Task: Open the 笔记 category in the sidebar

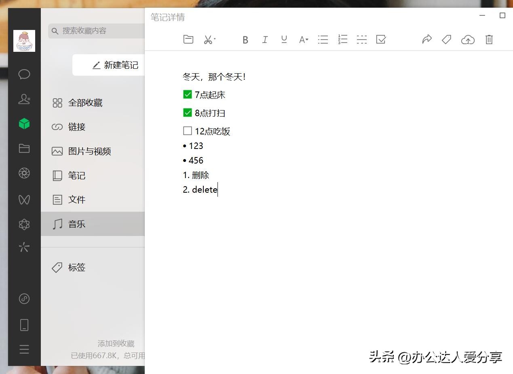Action: pos(77,175)
